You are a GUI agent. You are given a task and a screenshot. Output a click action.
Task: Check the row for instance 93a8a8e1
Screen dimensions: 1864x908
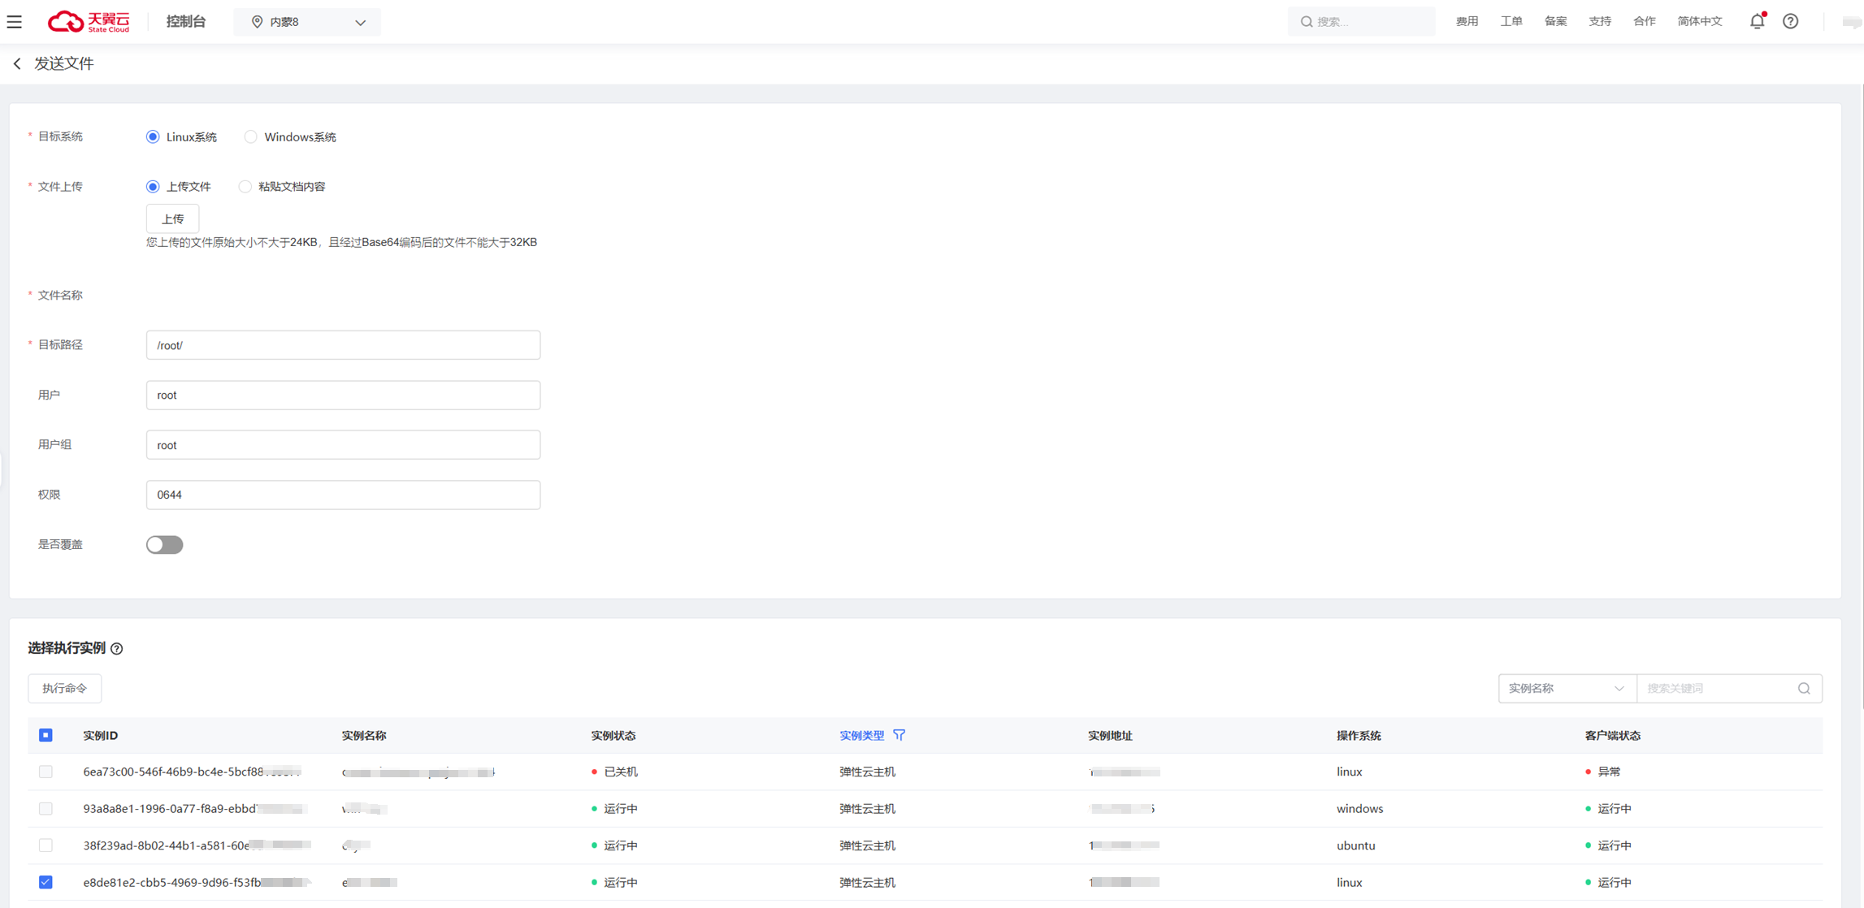(x=46, y=809)
